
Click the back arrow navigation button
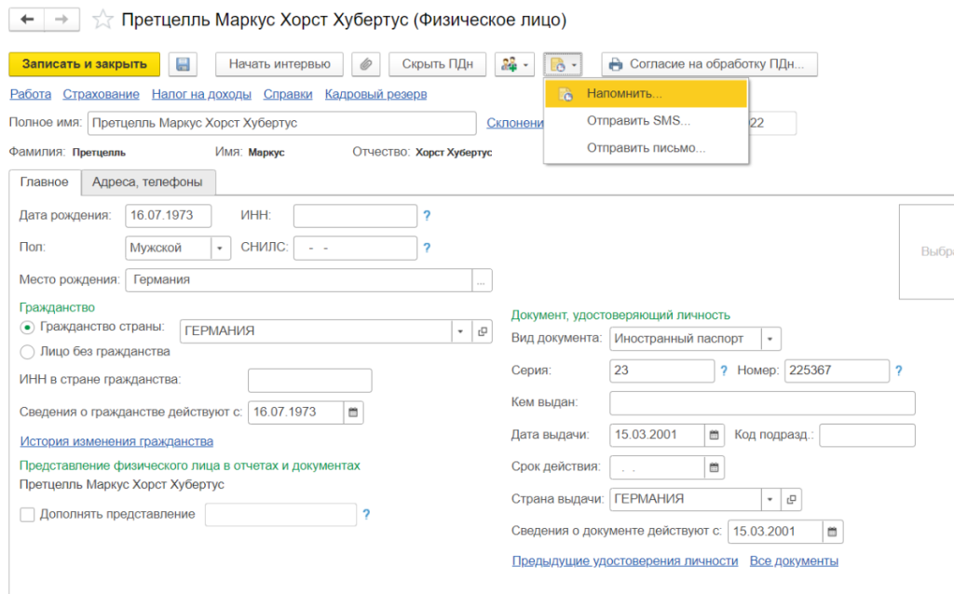coord(27,20)
